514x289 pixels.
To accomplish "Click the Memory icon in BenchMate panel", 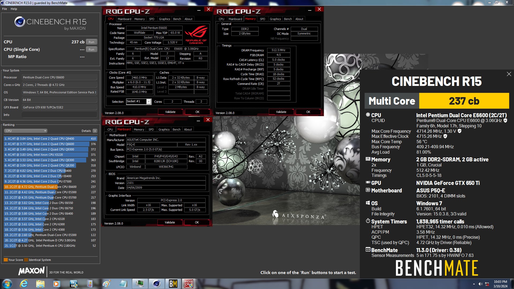I will point(368,159).
